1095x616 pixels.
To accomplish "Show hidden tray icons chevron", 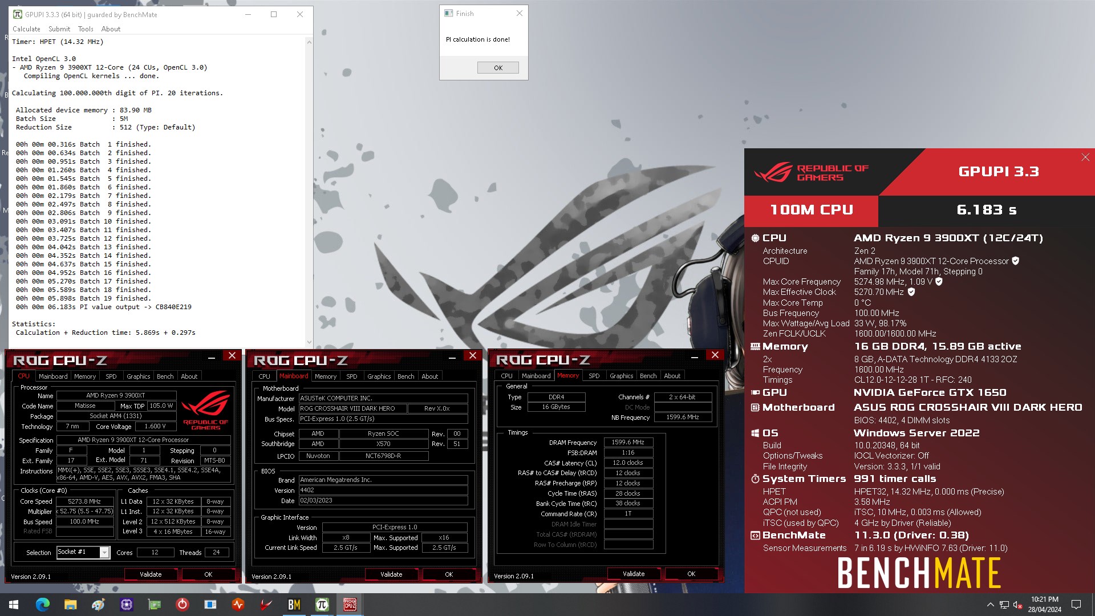I will [990, 605].
